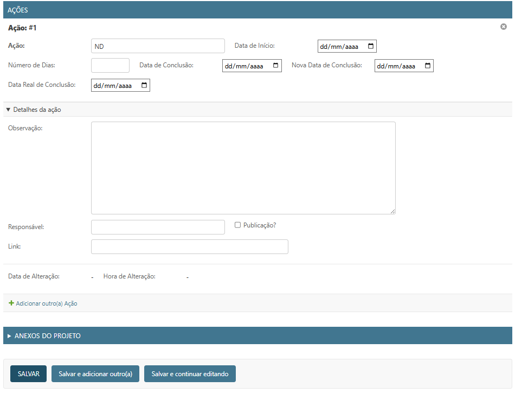Image resolution: width=515 pixels, height=393 pixels.
Task: Click the Data de Conclusão date field
Action: (252, 66)
